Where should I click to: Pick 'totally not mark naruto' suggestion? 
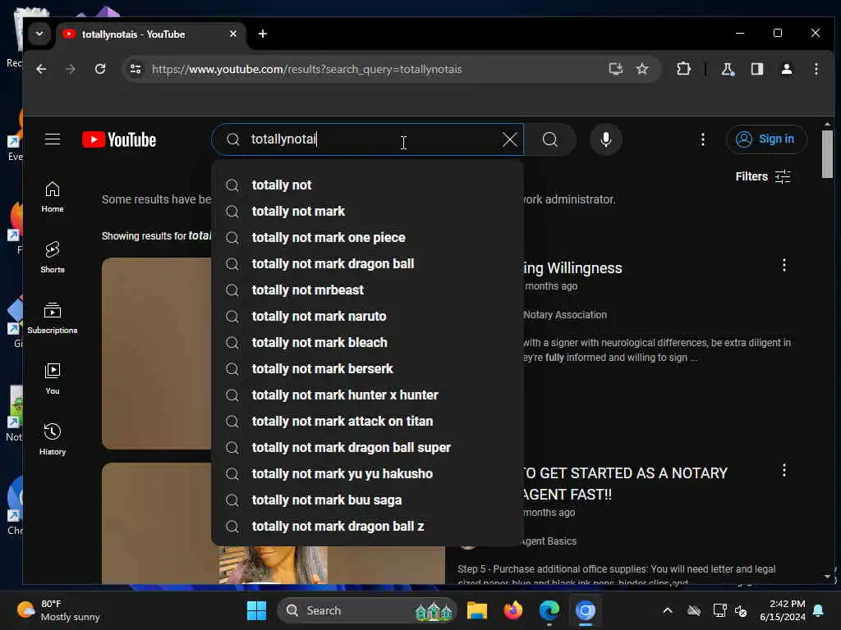(x=367, y=316)
